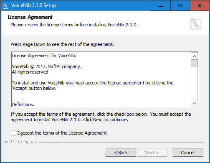Click the 'SoftPI Company' branding text
Screen dimensions: 210x163
[x=20, y=142]
